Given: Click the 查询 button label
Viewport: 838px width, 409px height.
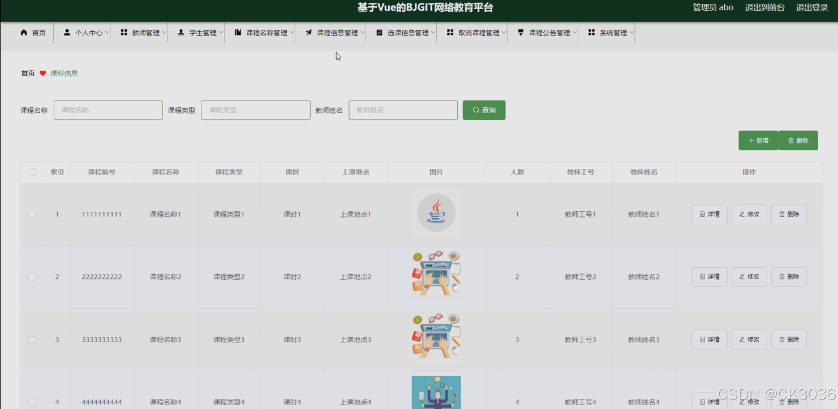Looking at the screenshot, I should coord(489,110).
